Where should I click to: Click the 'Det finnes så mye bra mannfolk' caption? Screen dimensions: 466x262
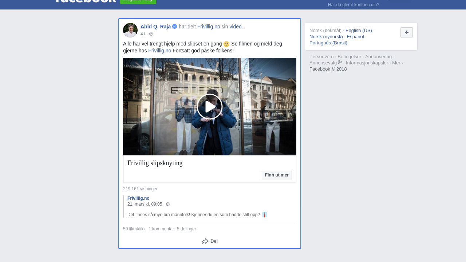point(194,215)
